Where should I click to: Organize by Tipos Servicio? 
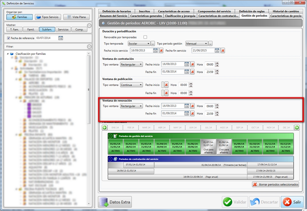(48, 17)
